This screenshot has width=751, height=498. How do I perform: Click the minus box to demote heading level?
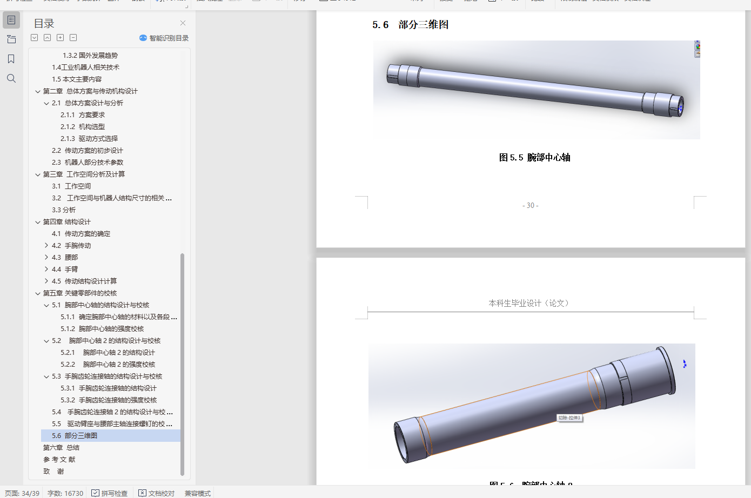coord(73,38)
